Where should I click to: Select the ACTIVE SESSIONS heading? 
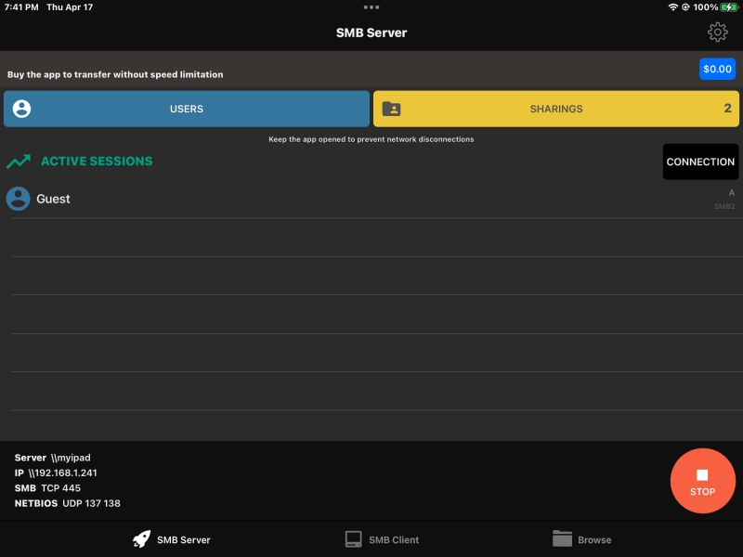click(x=97, y=161)
